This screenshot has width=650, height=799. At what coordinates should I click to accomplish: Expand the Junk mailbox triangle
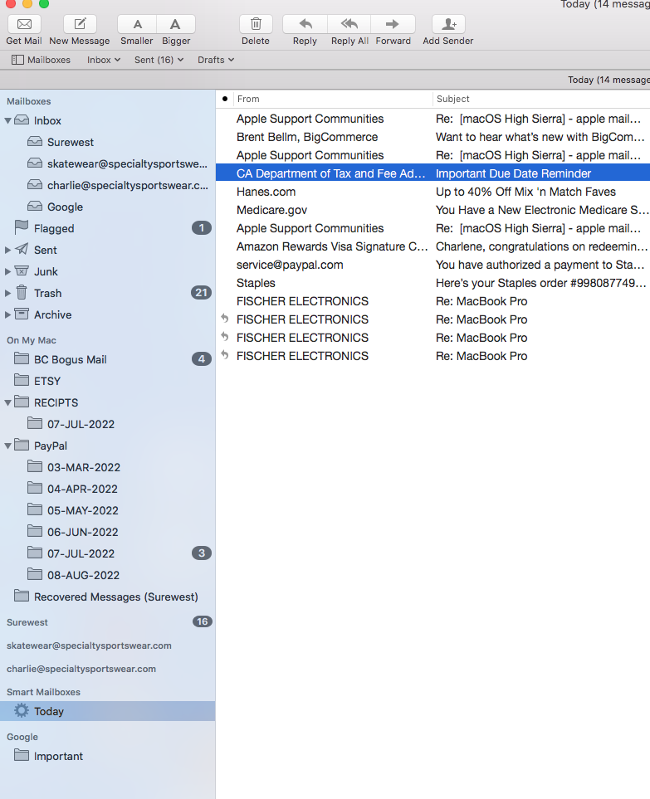(7, 271)
